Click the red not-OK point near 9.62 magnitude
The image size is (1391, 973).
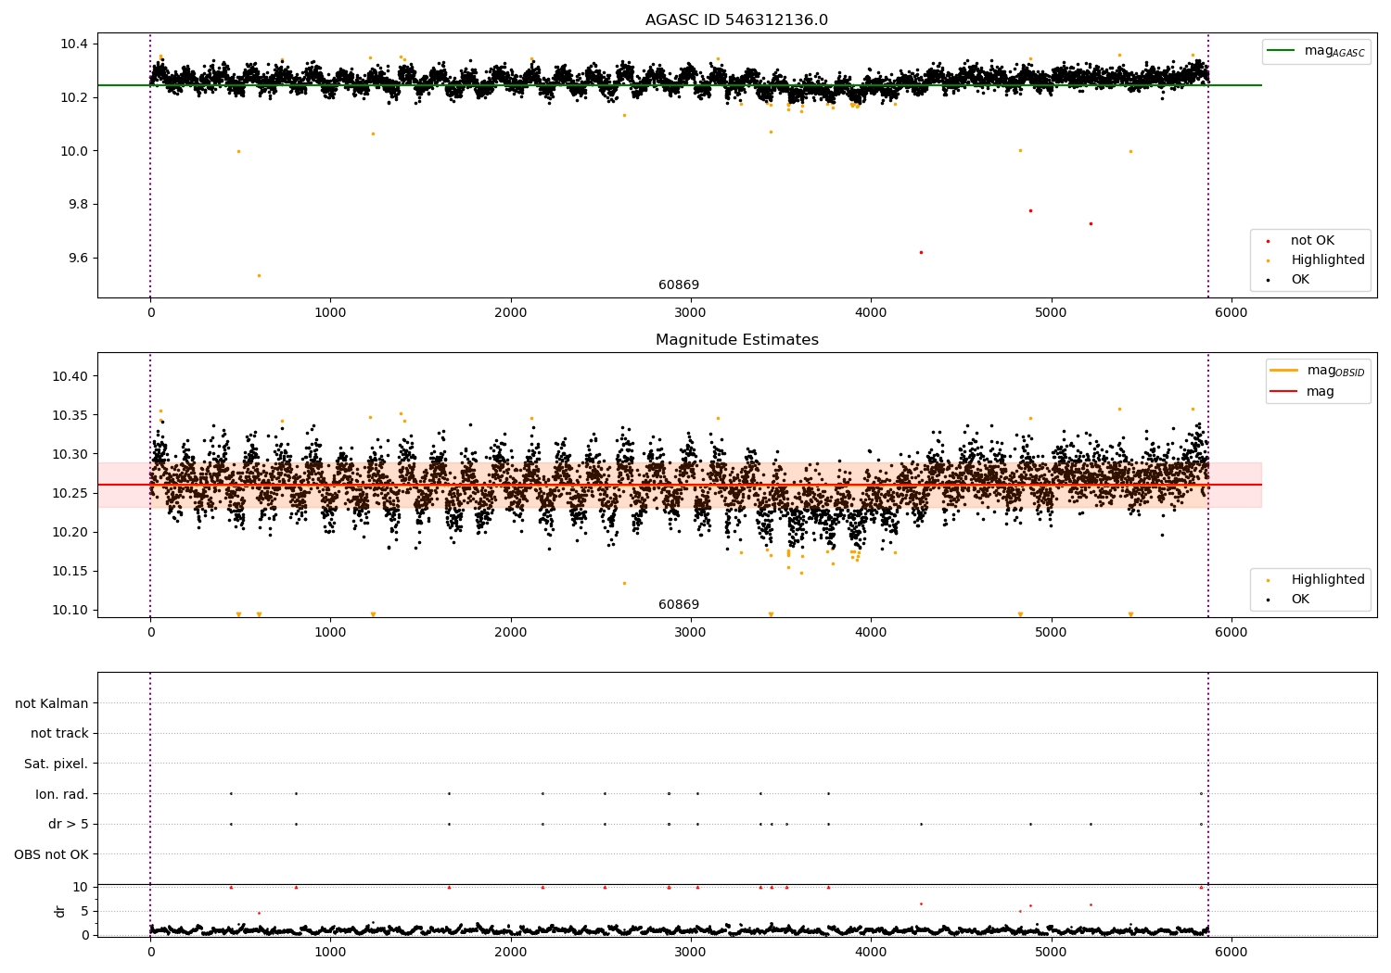click(x=921, y=252)
